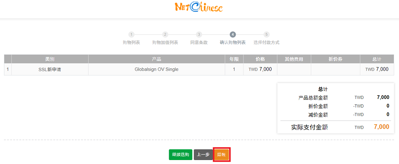Click the 总计 table column header
This screenshot has width=399, height=164.
coord(377,59)
